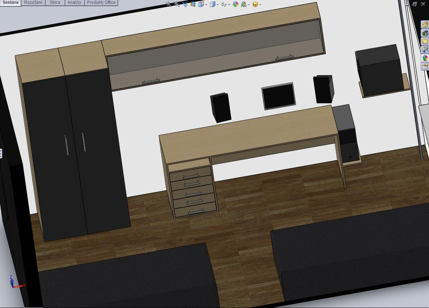Image resolution: width=429 pixels, height=308 pixels.
Task: Click the Hide/Show Items glasses icon
Action: [x=224, y=4]
